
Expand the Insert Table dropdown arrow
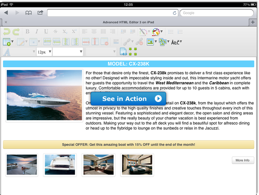[x=12, y=41]
